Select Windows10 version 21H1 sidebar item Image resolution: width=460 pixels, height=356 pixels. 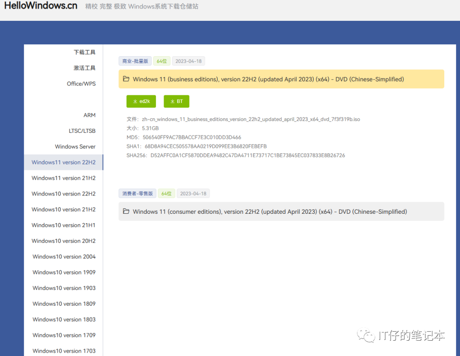point(63,225)
